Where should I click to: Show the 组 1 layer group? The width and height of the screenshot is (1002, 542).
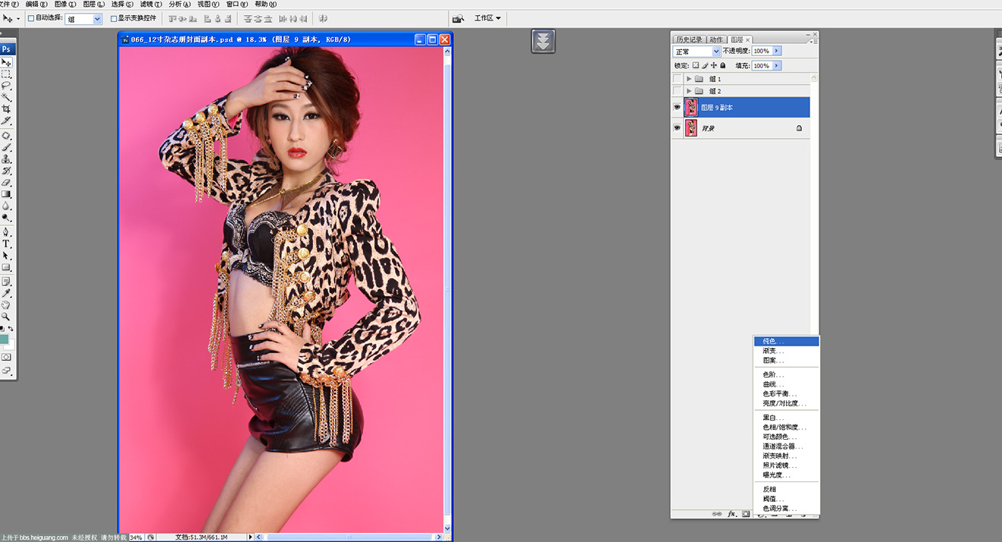pos(677,79)
